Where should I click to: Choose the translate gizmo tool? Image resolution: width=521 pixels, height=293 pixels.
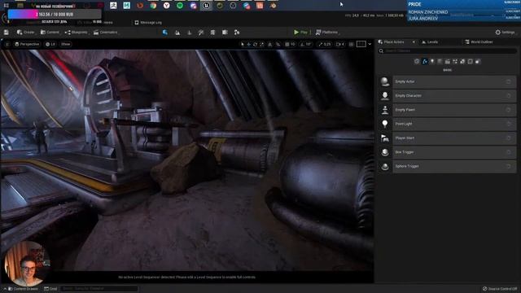pos(248,44)
